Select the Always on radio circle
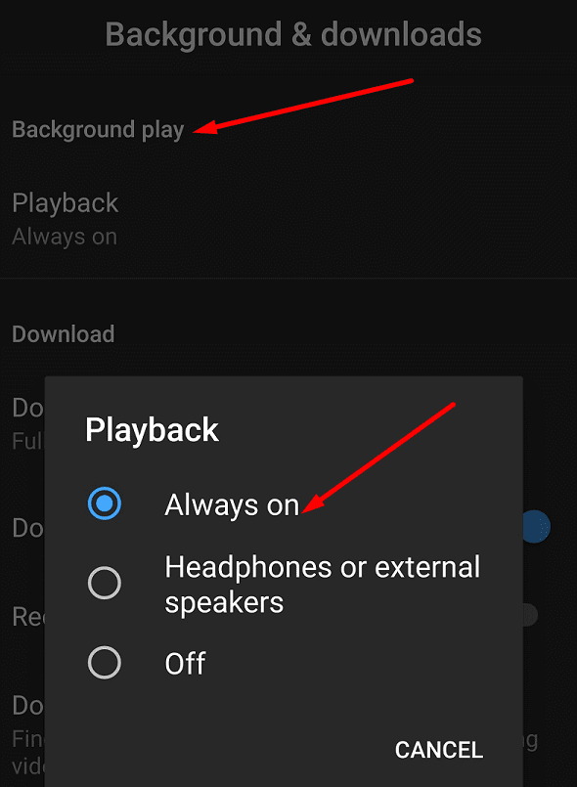 [x=105, y=503]
